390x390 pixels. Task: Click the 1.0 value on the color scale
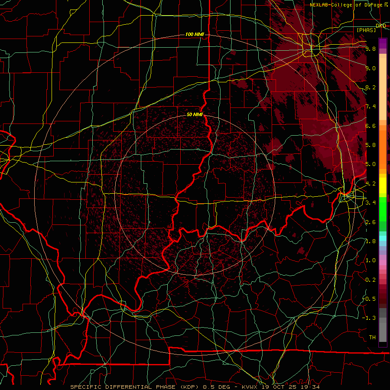coord(370,260)
